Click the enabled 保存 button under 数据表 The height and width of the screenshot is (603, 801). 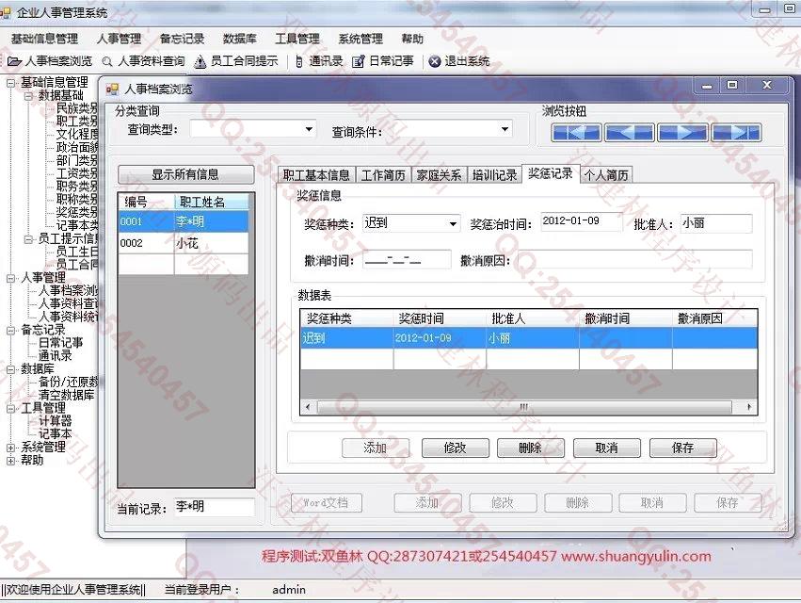[683, 448]
